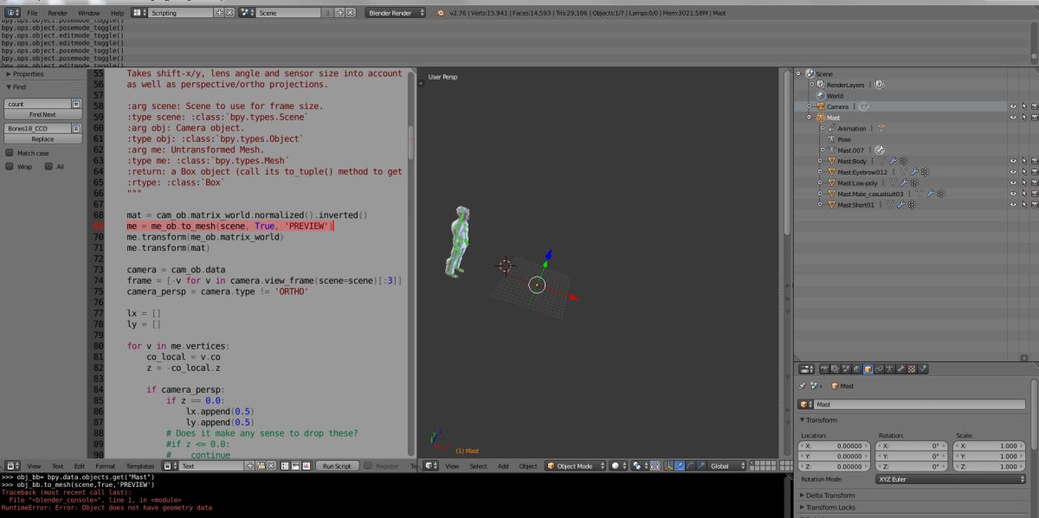The width and height of the screenshot is (1039, 518).
Task: Enable the Wrap checkbox in Find panel
Action: coord(10,167)
